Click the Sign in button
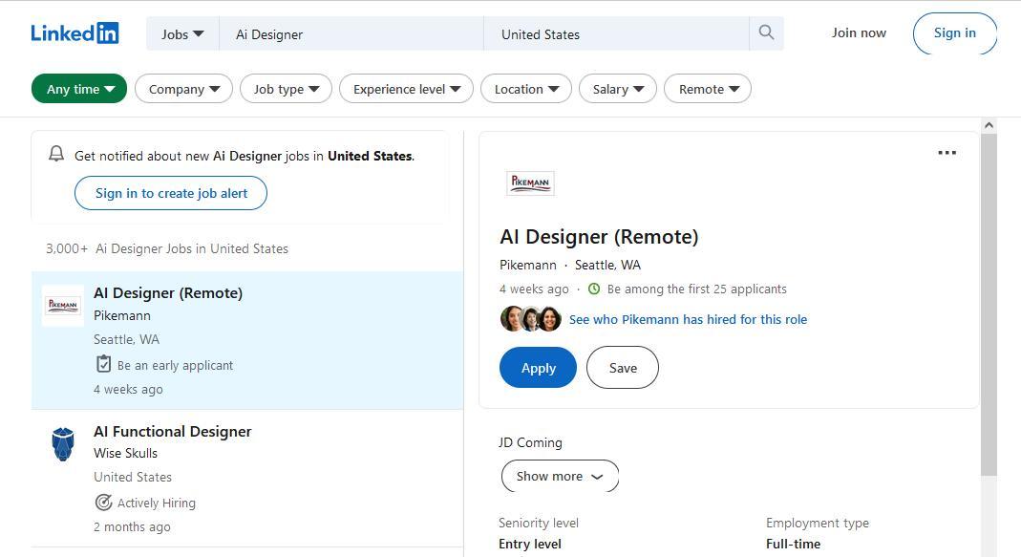This screenshot has height=557, width=1021. click(x=954, y=32)
